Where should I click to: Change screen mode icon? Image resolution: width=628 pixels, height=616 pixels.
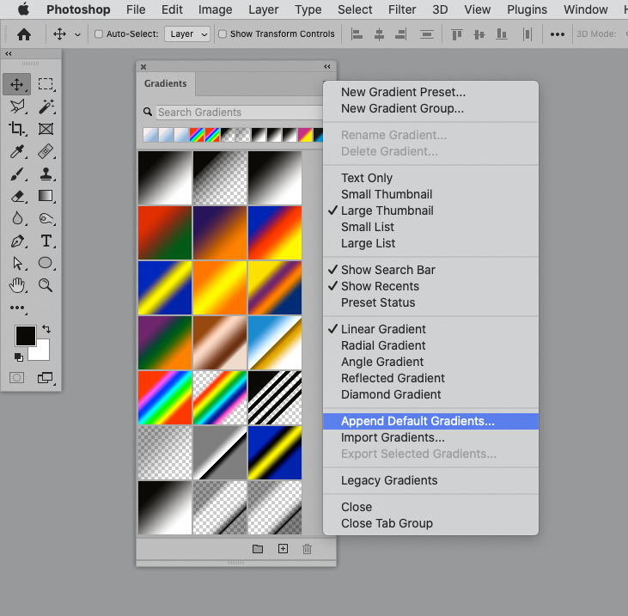click(x=45, y=378)
